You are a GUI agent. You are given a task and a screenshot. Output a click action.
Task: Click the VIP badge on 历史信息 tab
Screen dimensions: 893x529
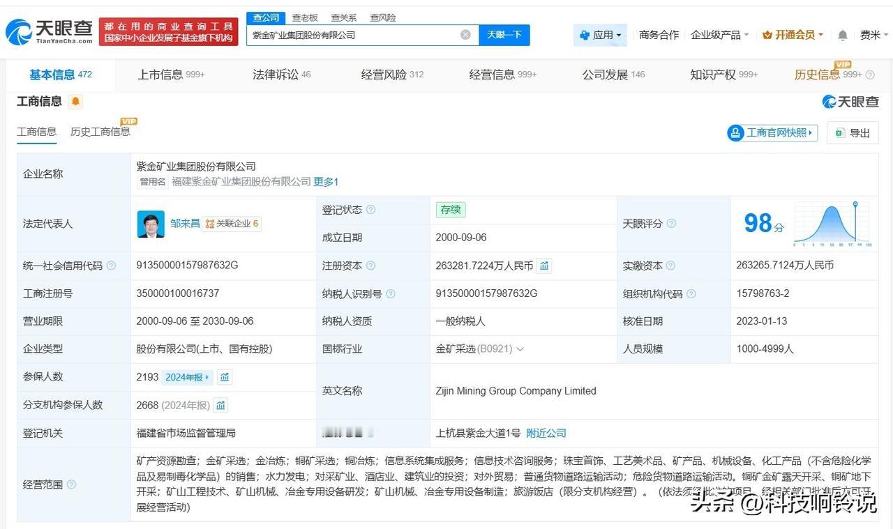pos(843,65)
